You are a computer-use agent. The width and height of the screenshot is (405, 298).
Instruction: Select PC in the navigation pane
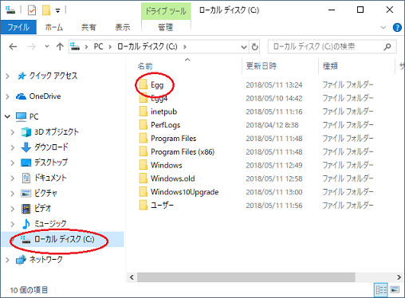33,116
